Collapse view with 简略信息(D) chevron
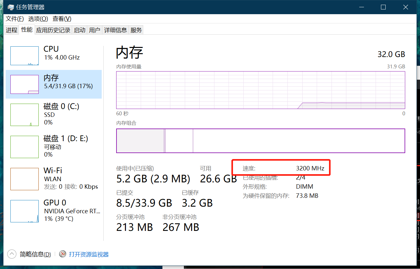The width and height of the screenshot is (420, 269). click(12, 254)
